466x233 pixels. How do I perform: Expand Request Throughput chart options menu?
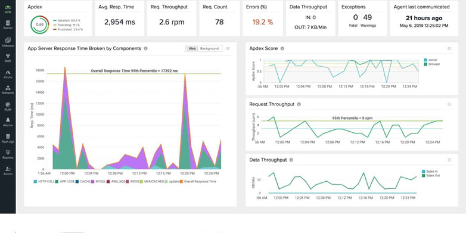pyautogui.click(x=449, y=104)
